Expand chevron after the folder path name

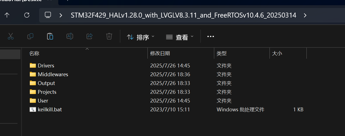click(x=305, y=15)
